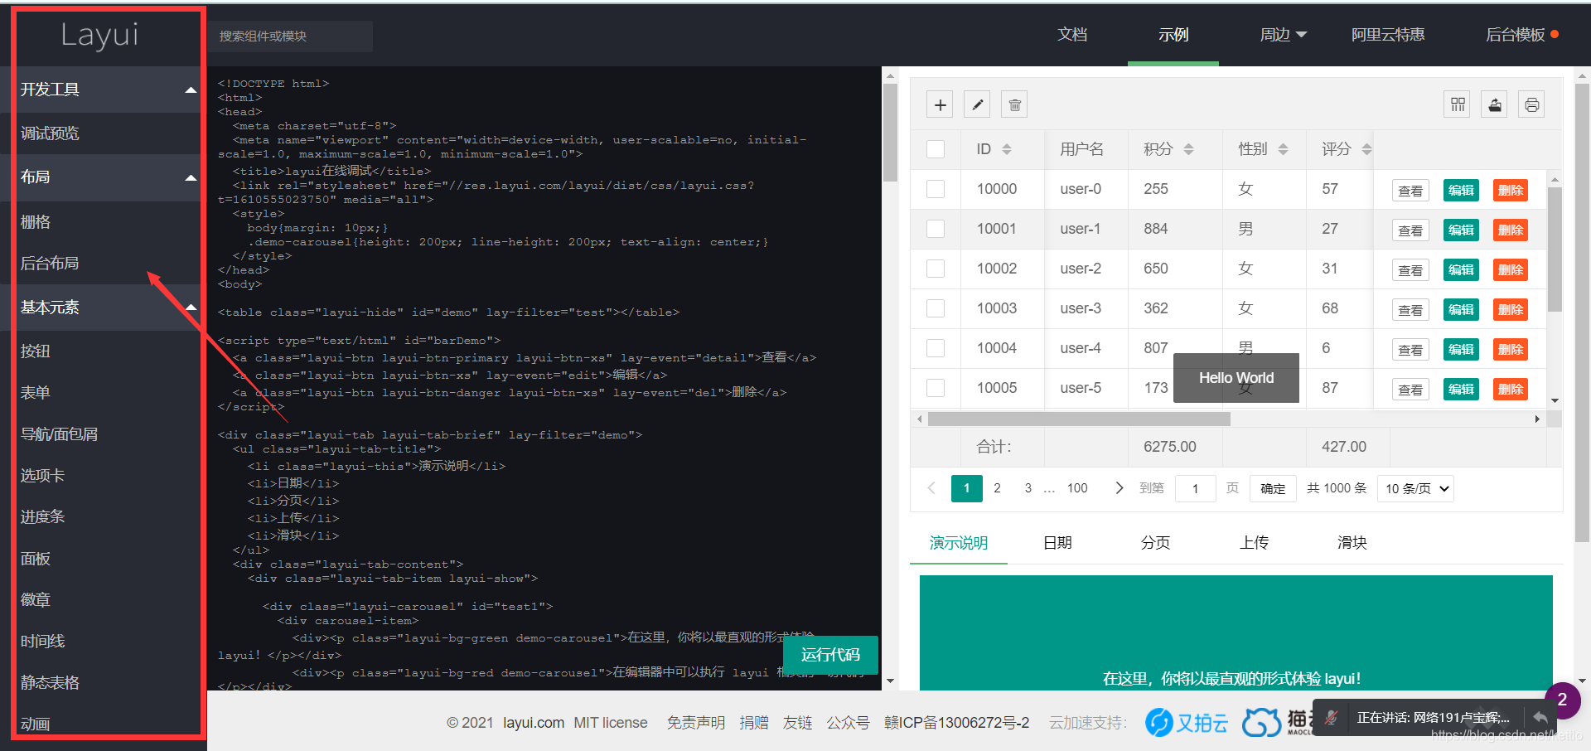Open the 阿里云特惠 navigation item
This screenshot has height=751, width=1591.
tap(1388, 35)
